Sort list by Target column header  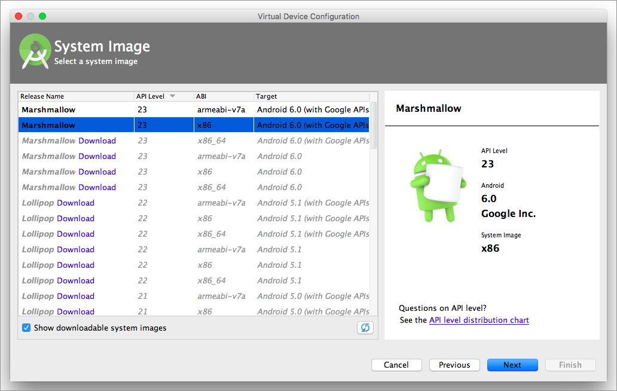[267, 96]
